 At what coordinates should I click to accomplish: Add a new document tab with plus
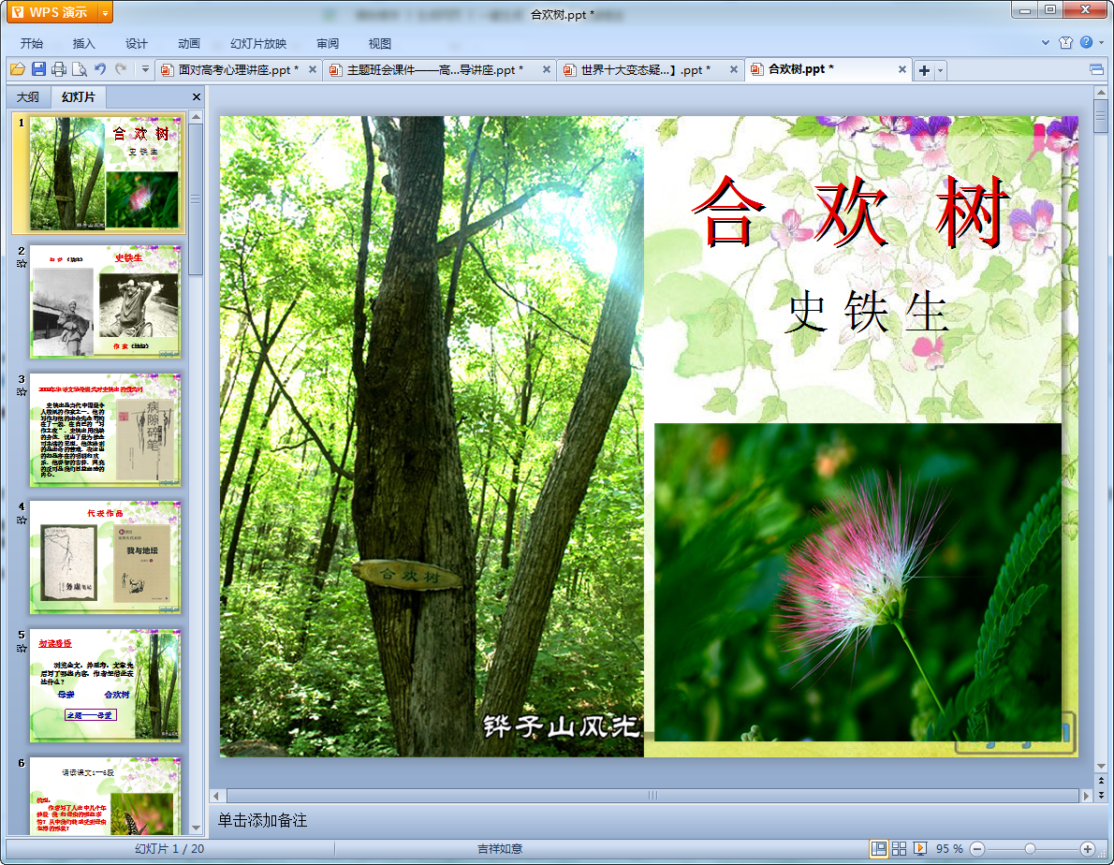click(924, 70)
